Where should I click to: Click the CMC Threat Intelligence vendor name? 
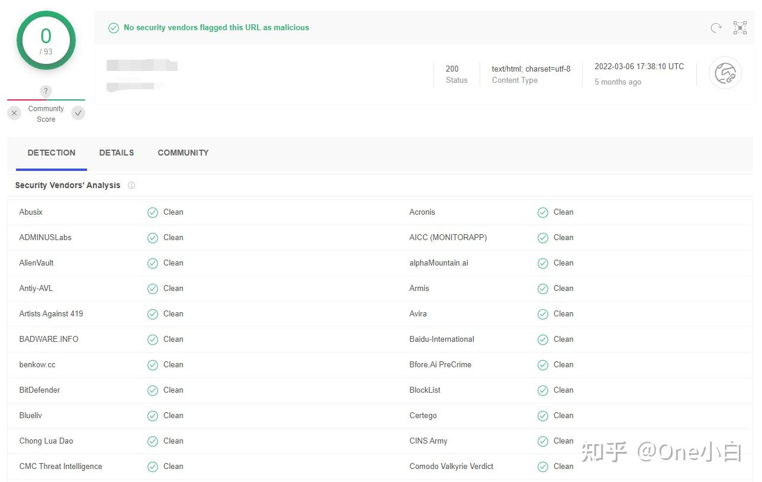(60, 466)
